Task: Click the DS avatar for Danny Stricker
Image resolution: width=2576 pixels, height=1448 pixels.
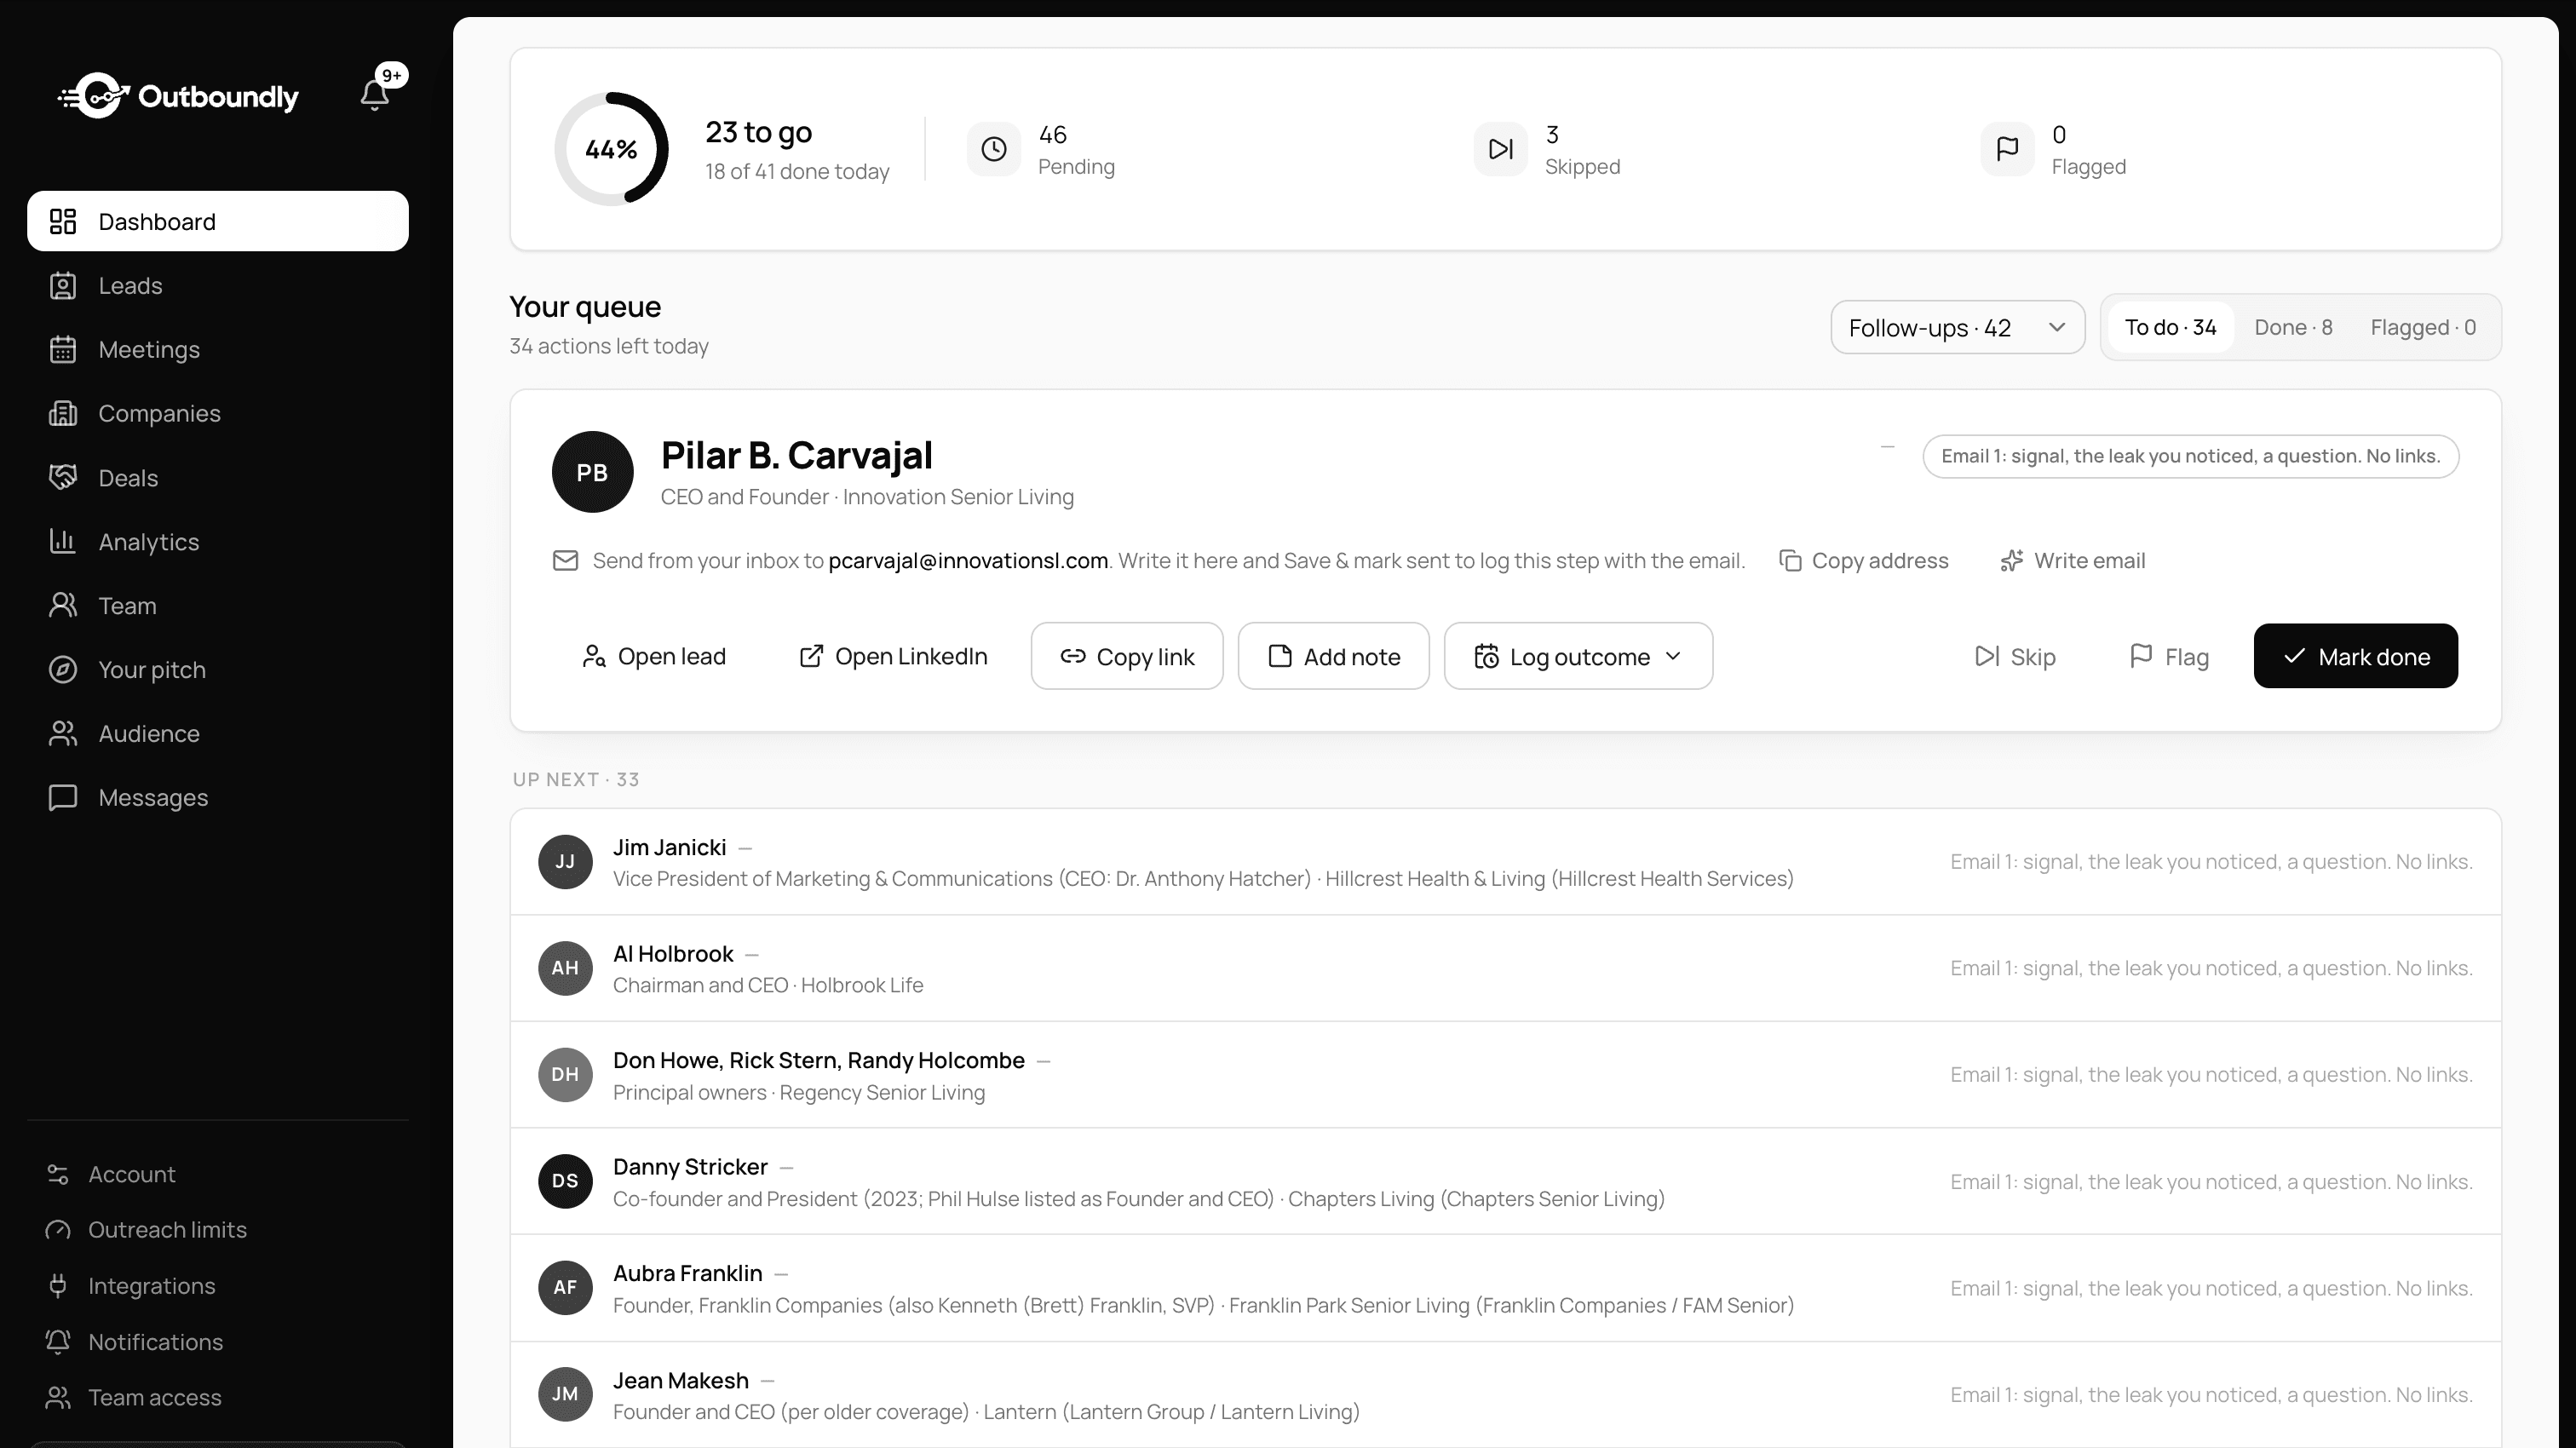Action: (565, 1181)
